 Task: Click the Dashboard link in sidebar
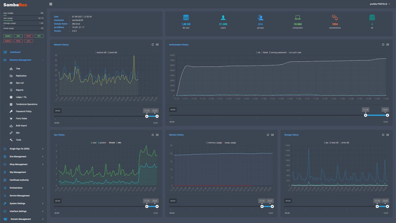[x=15, y=52]
